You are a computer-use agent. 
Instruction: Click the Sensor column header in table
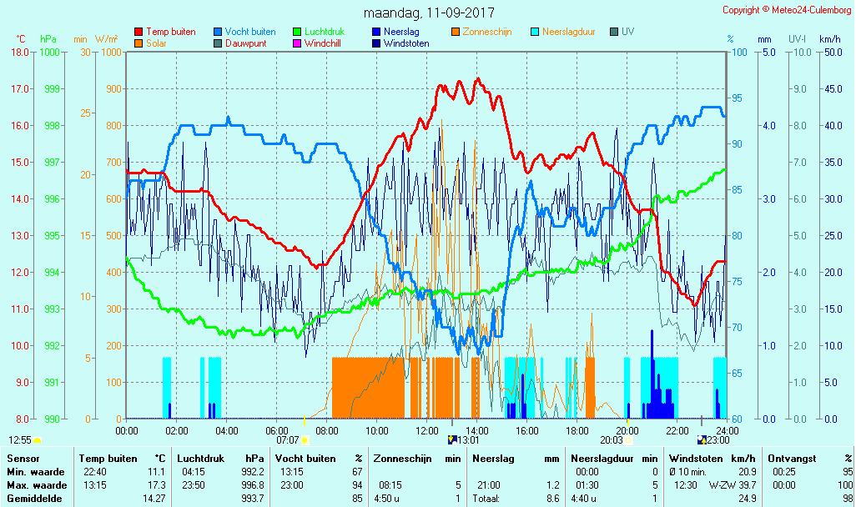coord(22,459)
